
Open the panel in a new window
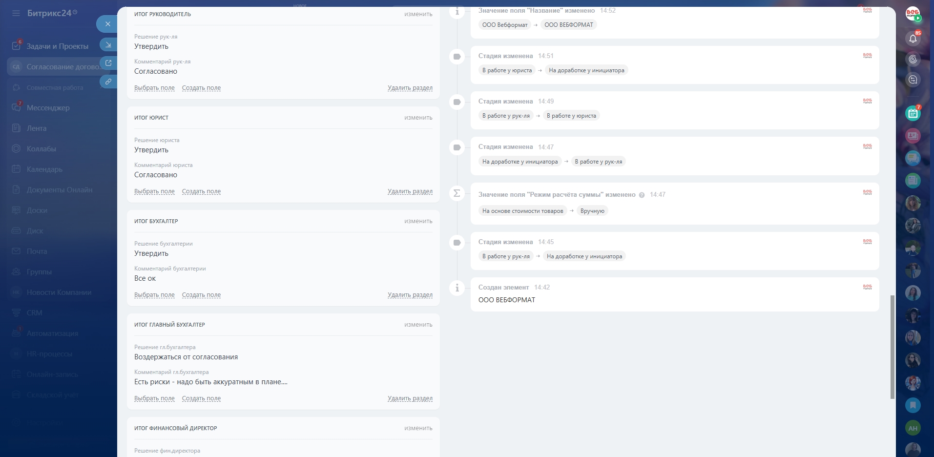click(x=108, y=63)
